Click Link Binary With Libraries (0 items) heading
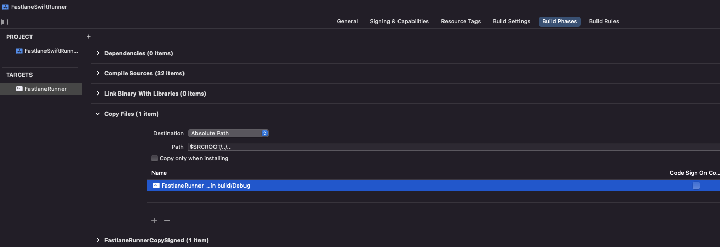Viewport: 720px width, 247px height. point(155,94)
